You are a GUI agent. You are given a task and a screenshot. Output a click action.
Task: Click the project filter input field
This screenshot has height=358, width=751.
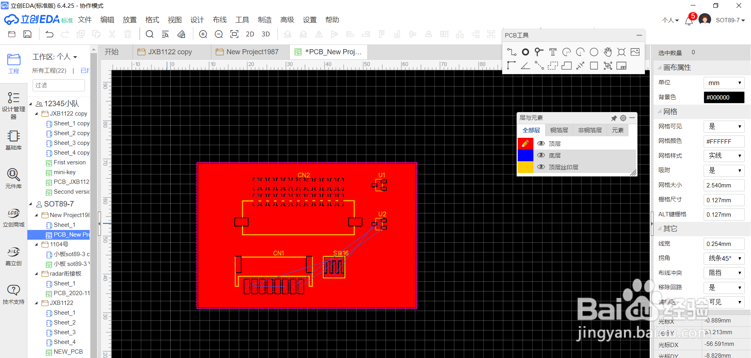59,85
